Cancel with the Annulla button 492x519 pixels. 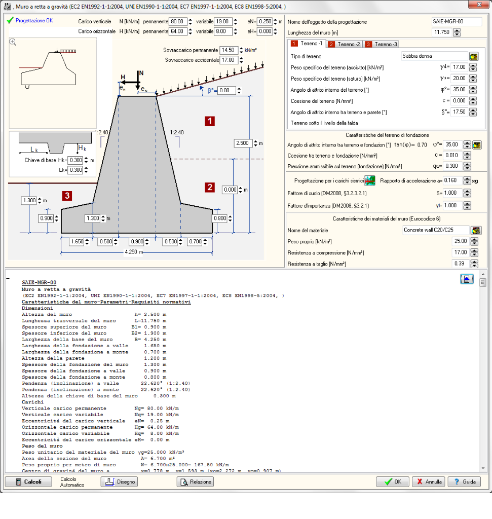429,481
